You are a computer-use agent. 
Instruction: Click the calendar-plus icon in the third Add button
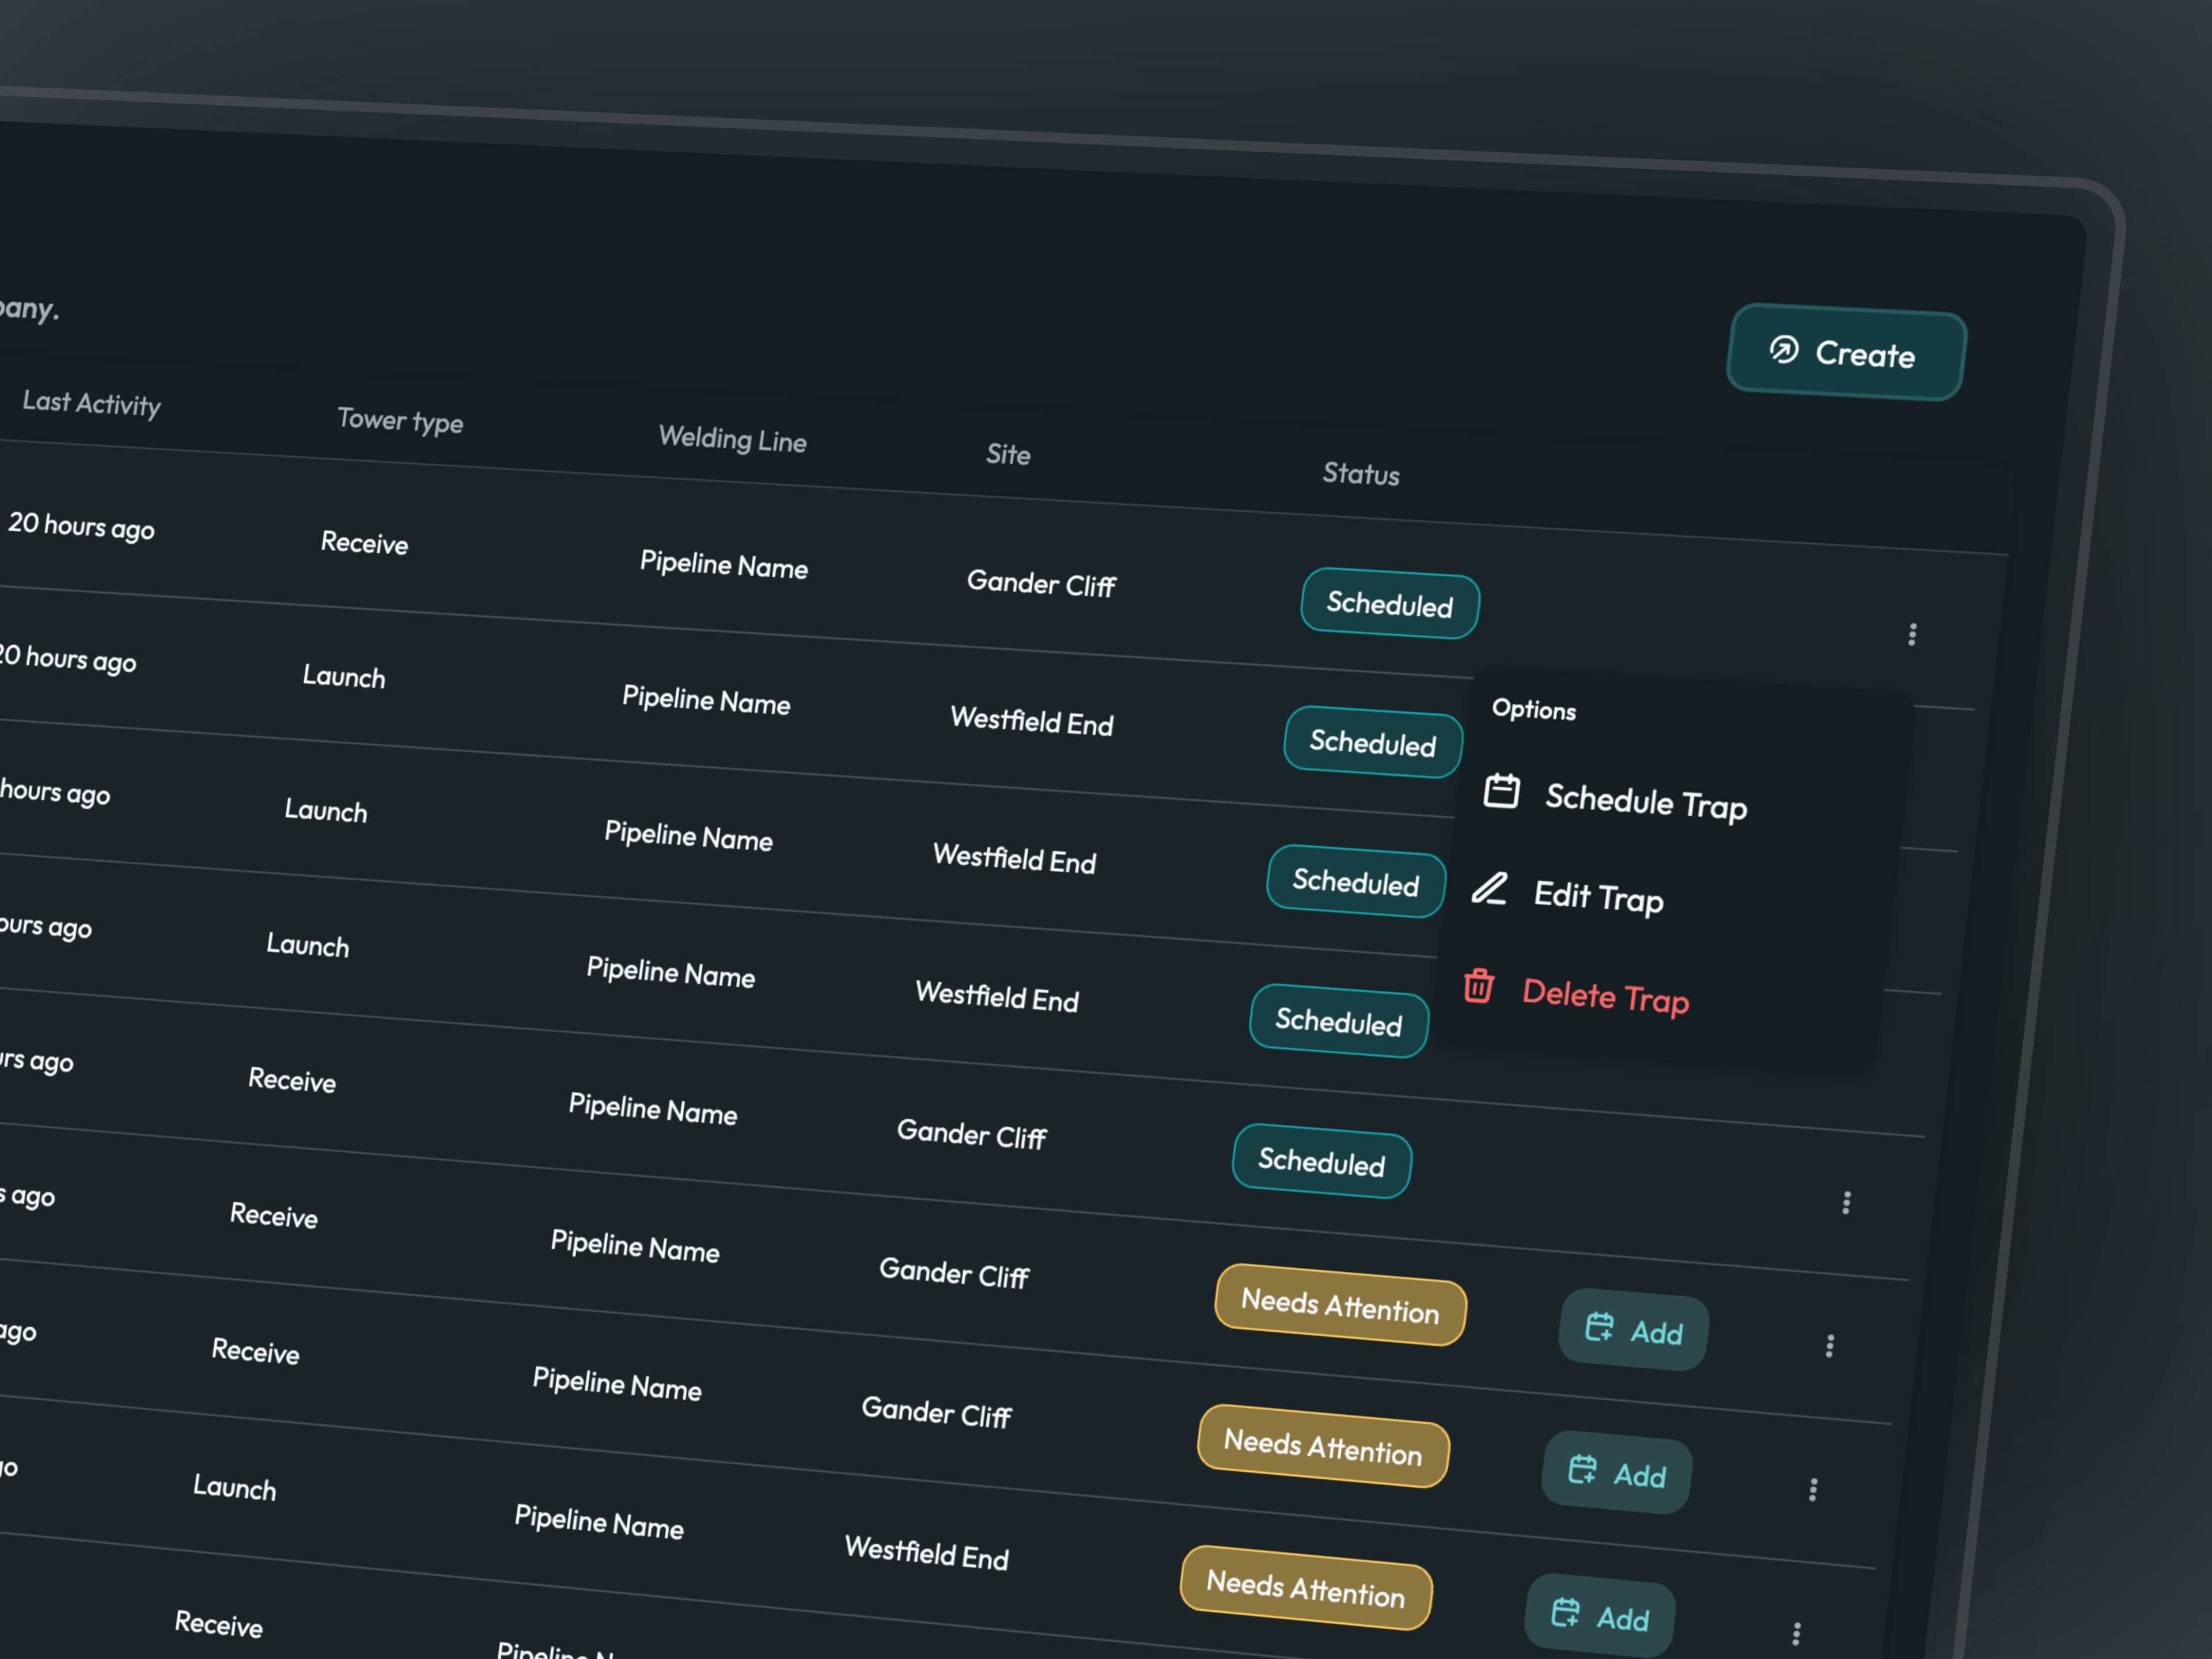click(1565, 1612)
